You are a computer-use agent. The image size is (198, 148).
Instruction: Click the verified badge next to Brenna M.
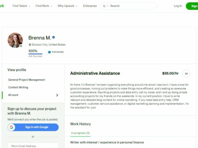pos(54,37)
